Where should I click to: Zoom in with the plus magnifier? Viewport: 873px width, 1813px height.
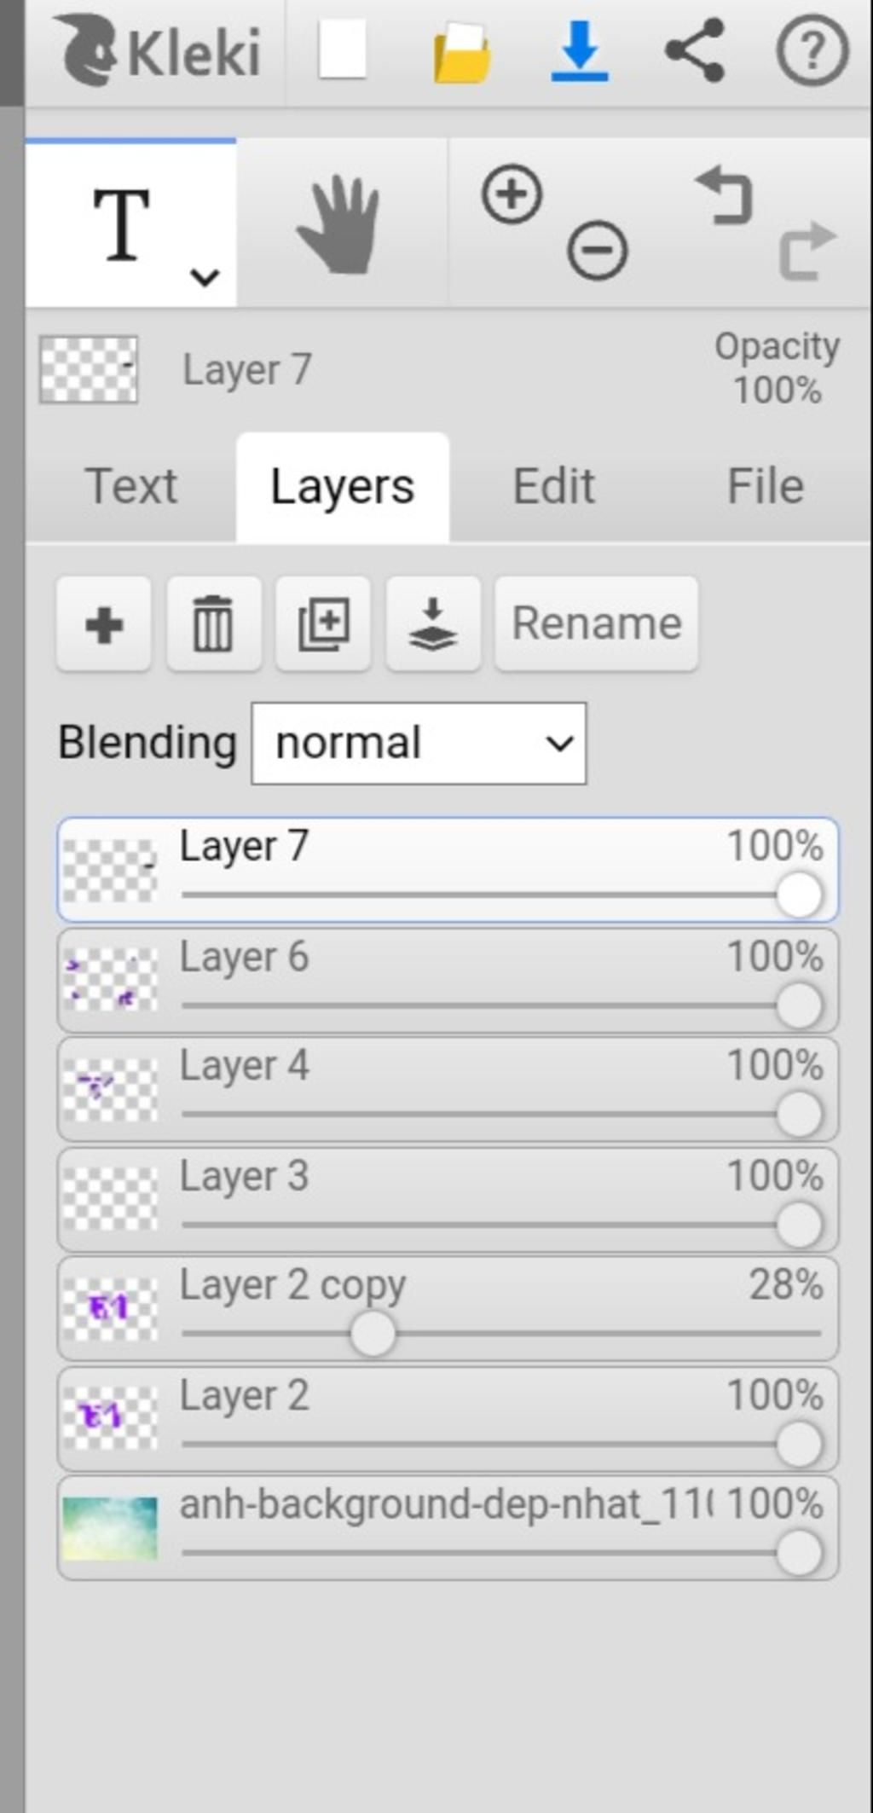[512, 194]
